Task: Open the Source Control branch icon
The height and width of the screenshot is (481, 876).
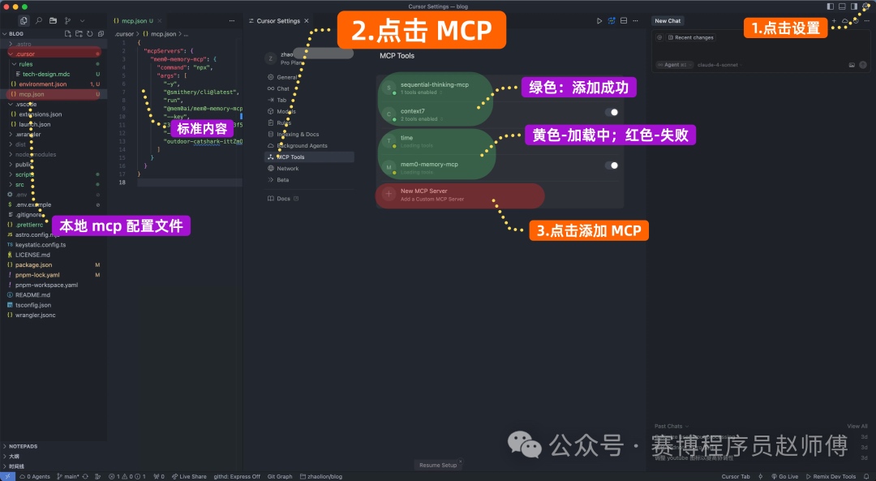Action: pyautogui.click(x=67, y=20)
